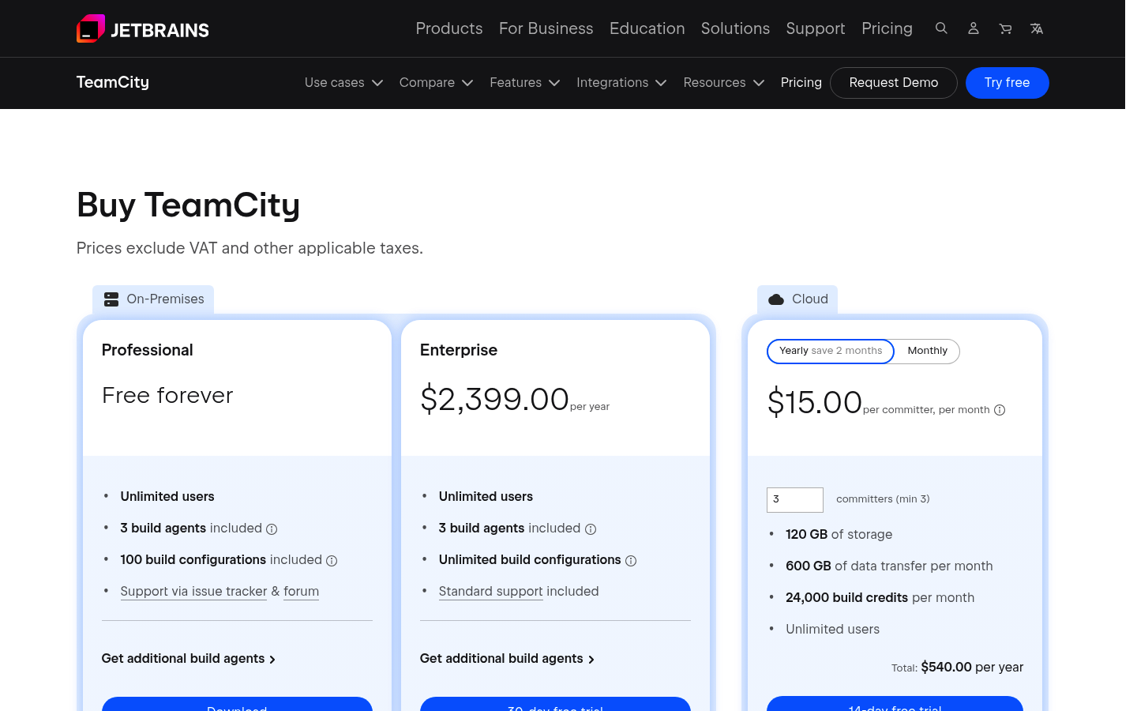Open Support via issue tracker link

pyautogui.click(x=193, y=592)
